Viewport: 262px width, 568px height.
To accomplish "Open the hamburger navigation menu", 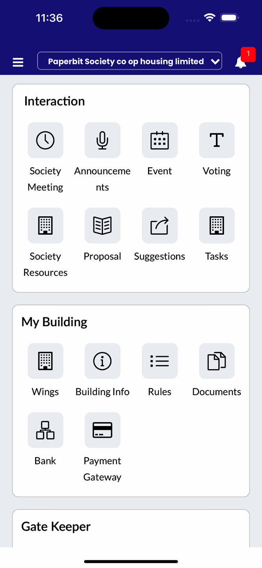I will [x=17, y=62].
